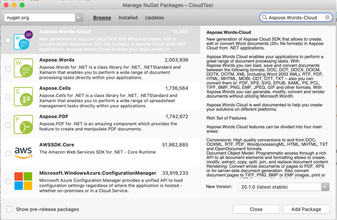Select the Aspose.Words package title

tap(57, 60)
